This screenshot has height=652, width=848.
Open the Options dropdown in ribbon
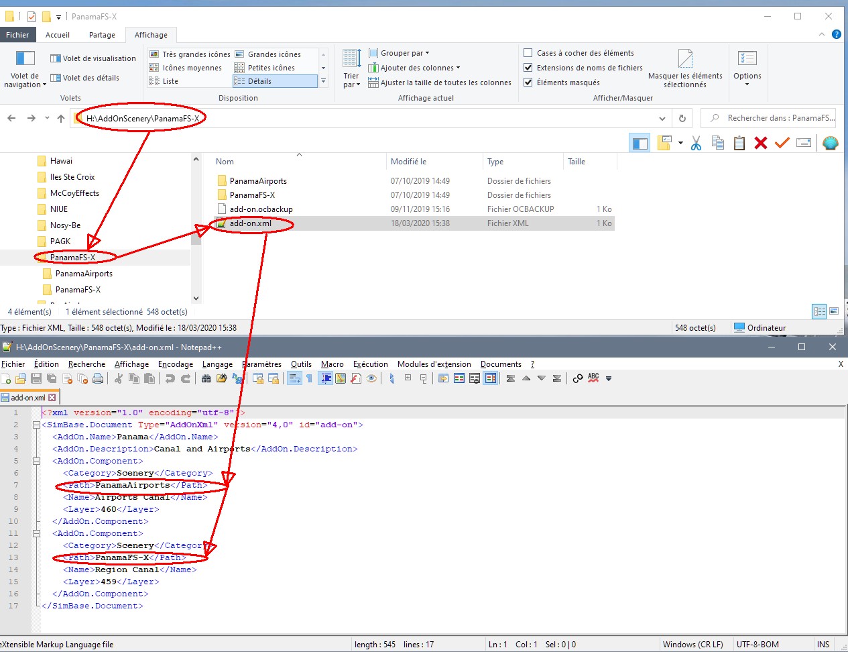tap(747, 69)
